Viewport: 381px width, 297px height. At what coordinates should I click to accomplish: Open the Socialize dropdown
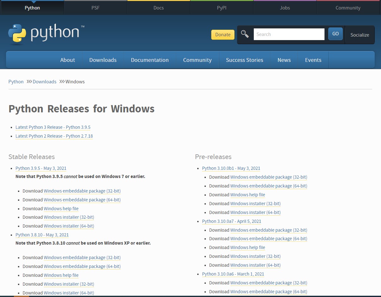360,35
